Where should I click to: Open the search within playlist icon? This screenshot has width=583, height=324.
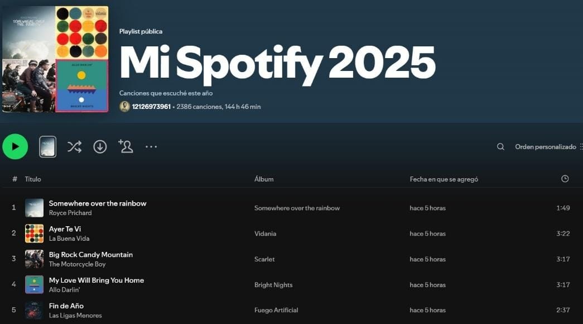(x=500, y=146)
